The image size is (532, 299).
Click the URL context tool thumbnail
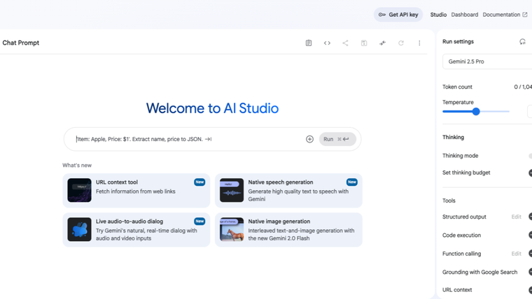click(79, 190)
